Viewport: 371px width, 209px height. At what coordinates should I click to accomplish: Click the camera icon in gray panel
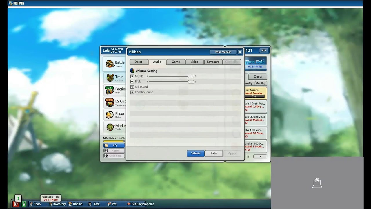tap(317, 183)
